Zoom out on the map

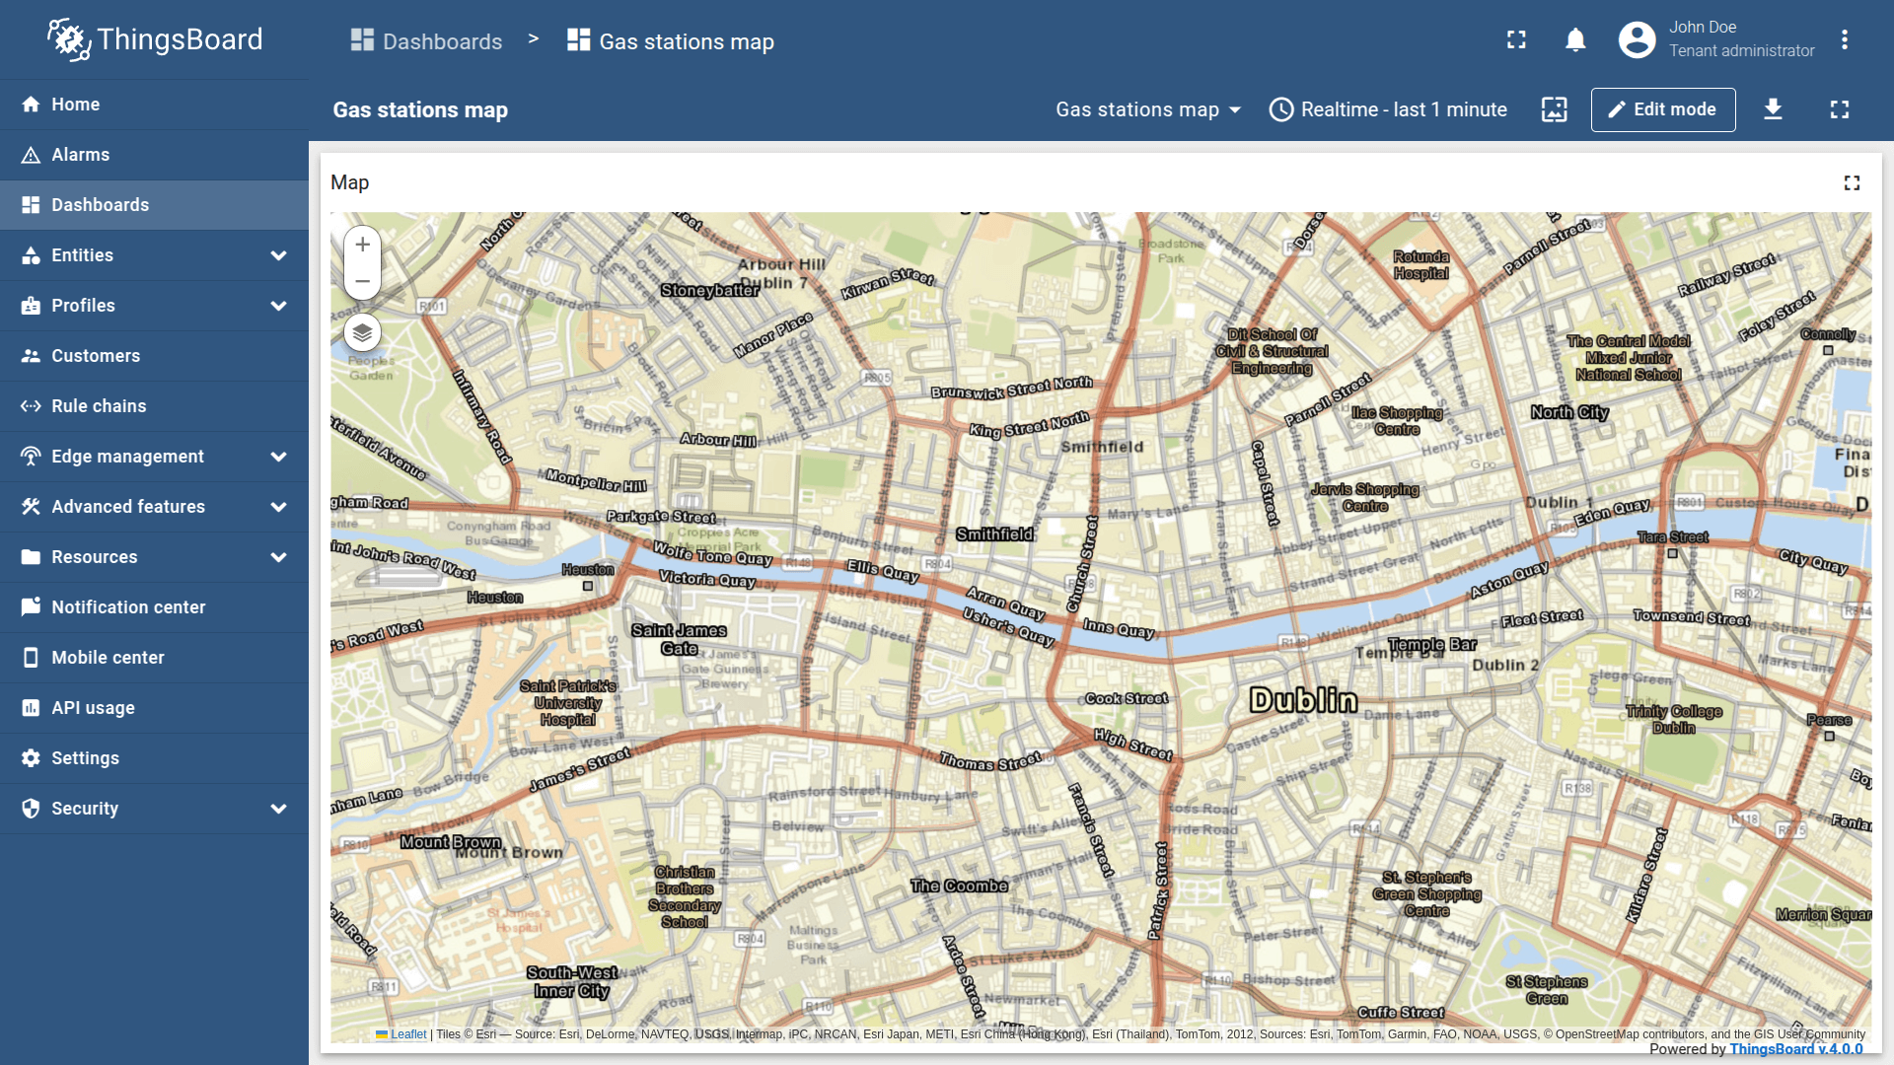click(362, 282)
